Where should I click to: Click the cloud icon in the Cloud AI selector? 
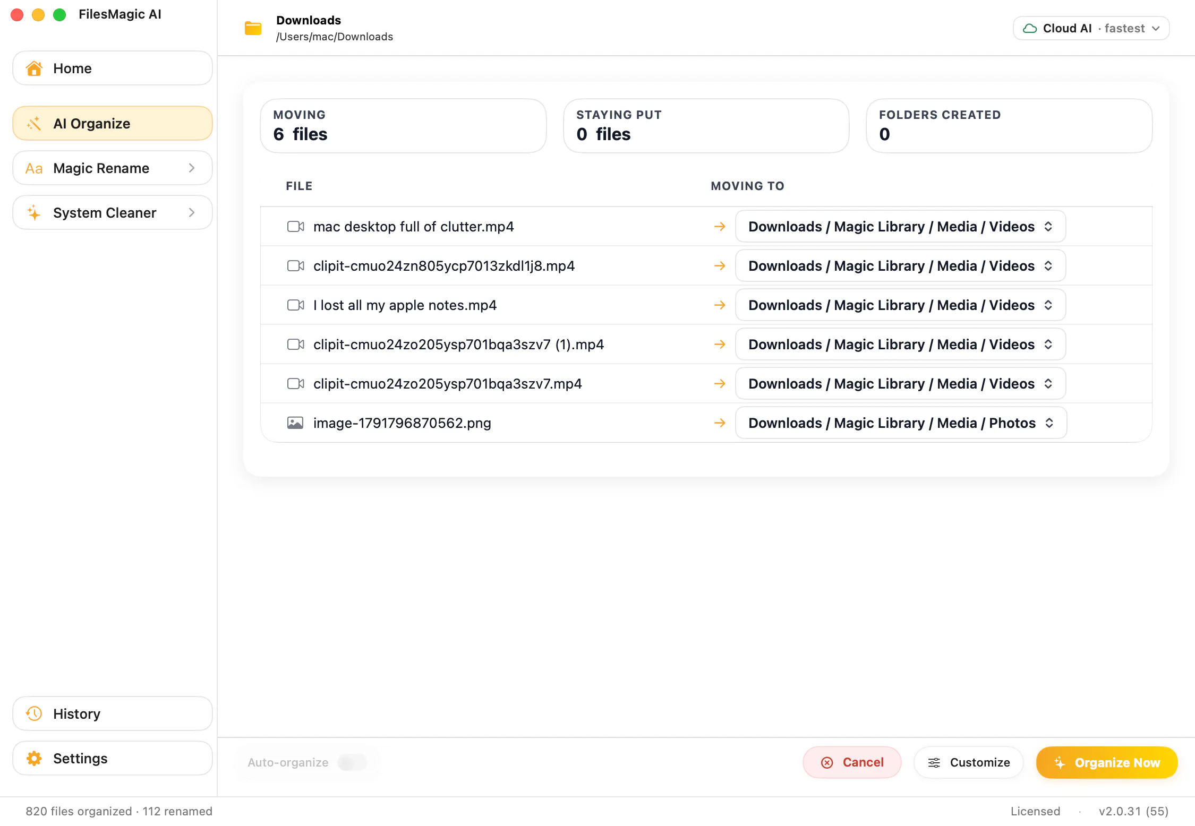point(1030,29)
